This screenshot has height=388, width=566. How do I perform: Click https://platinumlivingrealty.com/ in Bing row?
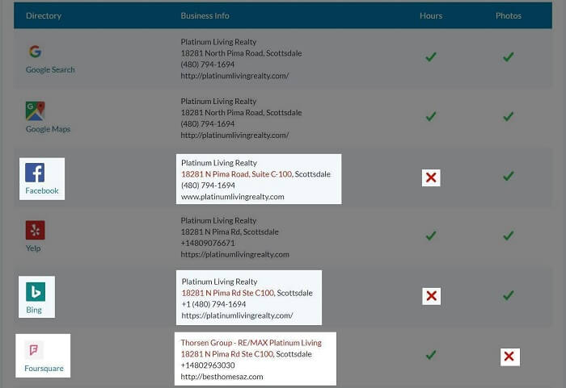237,315
